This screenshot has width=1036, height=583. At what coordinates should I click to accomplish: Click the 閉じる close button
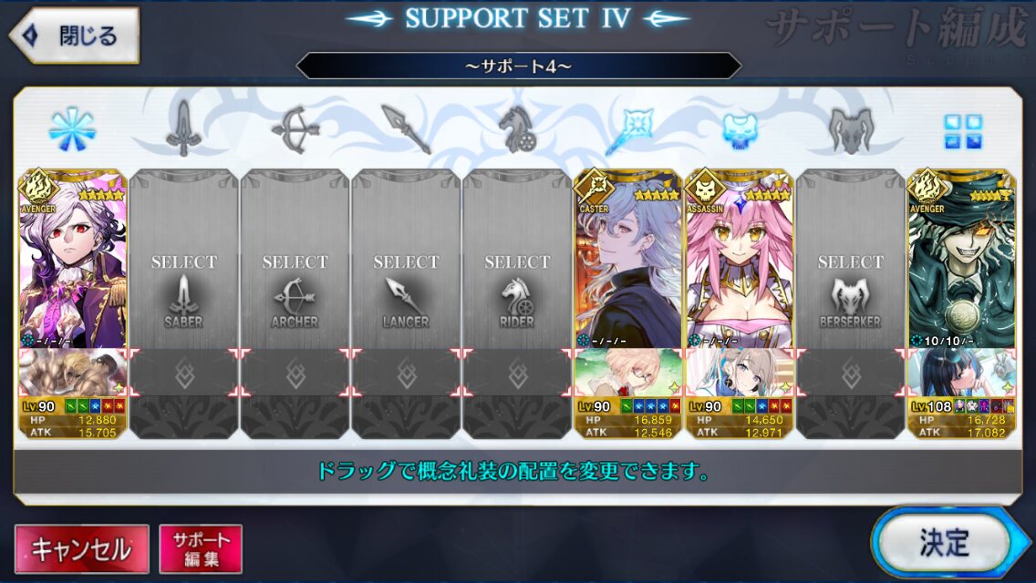pos(74,36)
